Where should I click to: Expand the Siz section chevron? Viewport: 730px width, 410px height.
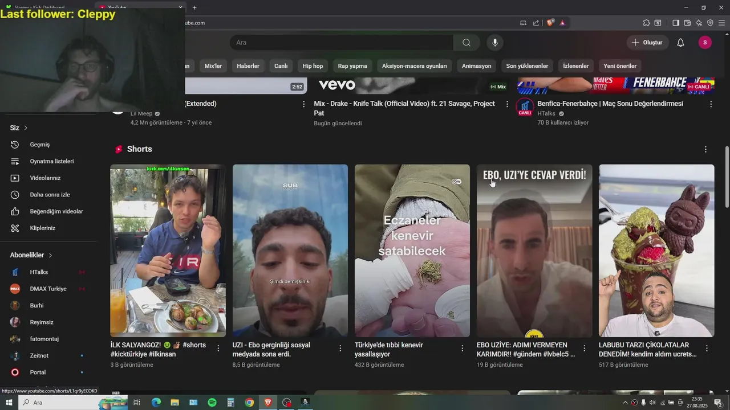[x=26, y=128]
